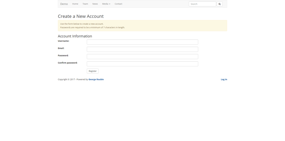
Task: Click into the Username field
Action: 142,42
